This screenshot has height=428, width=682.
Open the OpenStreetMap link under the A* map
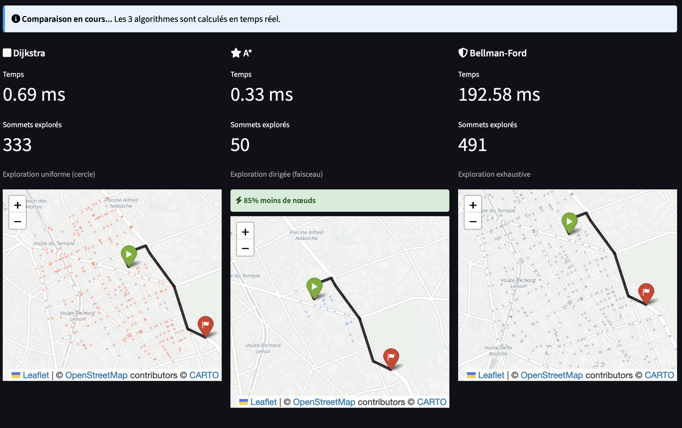324,402
